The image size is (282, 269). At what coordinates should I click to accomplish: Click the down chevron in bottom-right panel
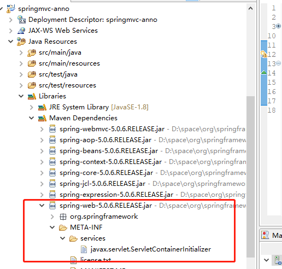[x=267, y=260]
